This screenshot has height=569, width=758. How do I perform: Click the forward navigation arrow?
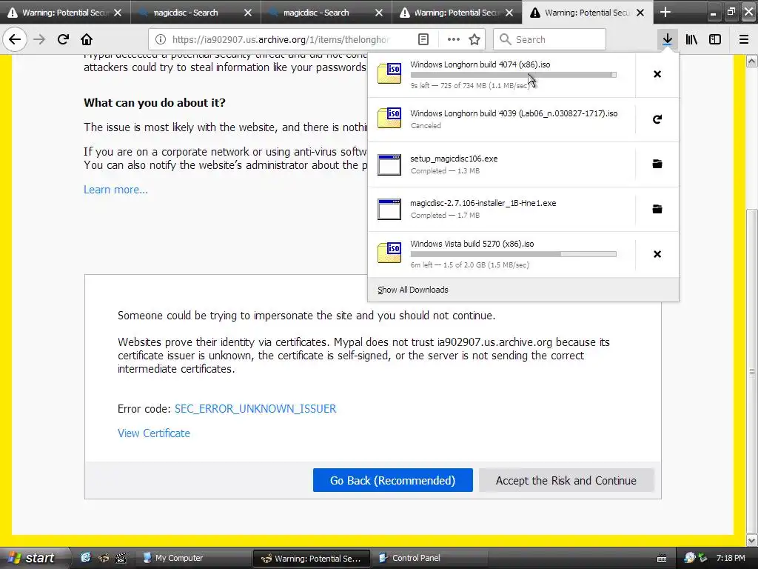[39, 39]
